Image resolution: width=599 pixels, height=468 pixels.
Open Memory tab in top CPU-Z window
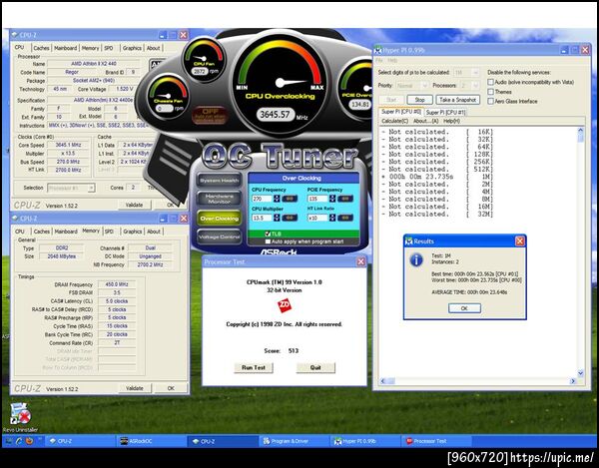click(x=90, y=48)
